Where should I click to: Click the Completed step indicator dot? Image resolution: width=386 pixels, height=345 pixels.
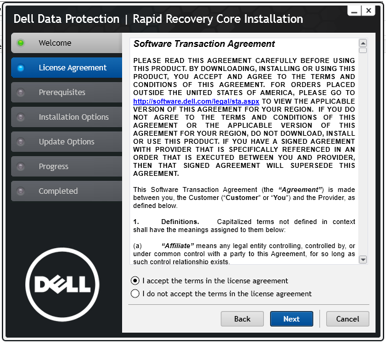click(x=21, y=191)
